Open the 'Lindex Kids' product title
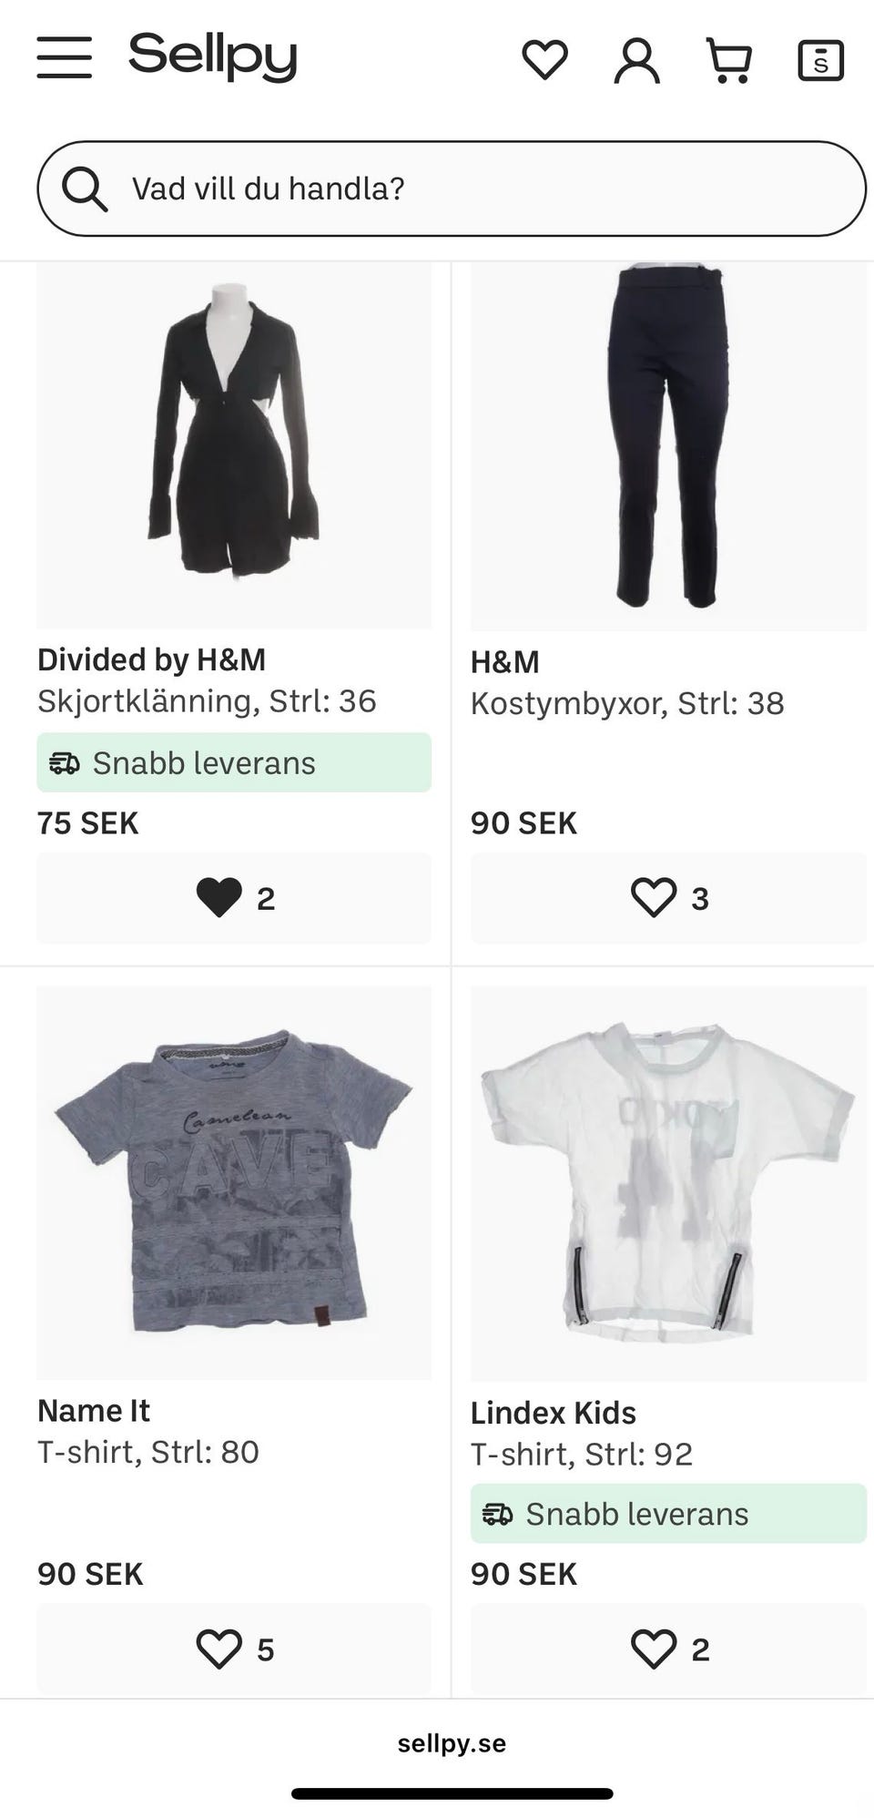Screen dimensions: 874x1818 click(553, 1413)
